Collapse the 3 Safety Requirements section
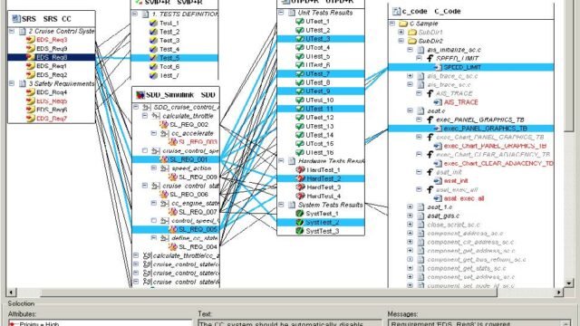The image size is (580, 326). pos(12,83)
